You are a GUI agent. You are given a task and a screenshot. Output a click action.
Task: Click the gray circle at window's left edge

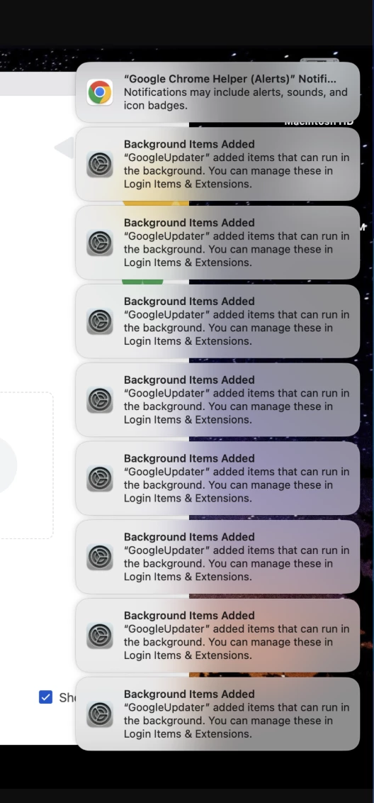8,465
